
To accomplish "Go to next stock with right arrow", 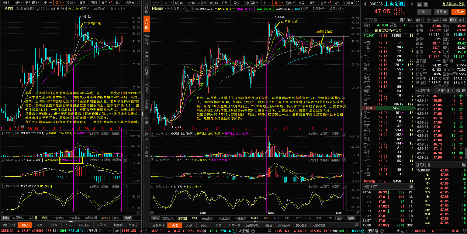I will (413, 4).
